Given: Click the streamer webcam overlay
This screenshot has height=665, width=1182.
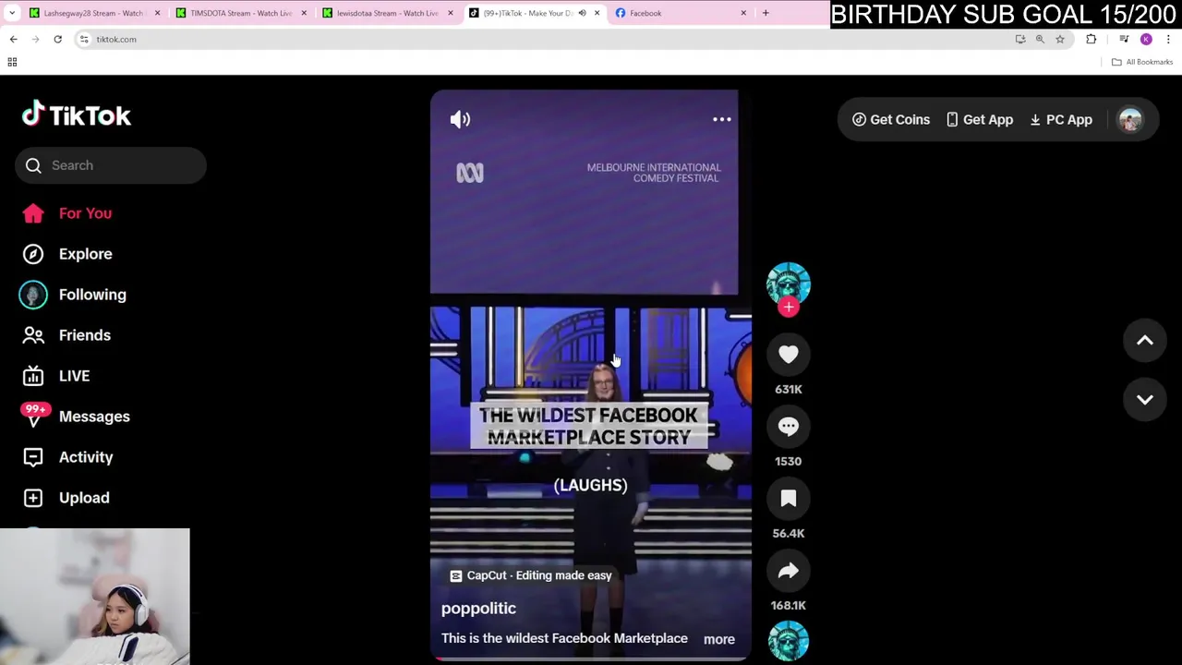Looking at the screenshot, I should [x=95, y=597].
